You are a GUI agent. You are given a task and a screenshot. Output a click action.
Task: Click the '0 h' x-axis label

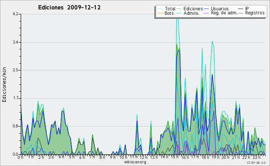tap(20, 157)
